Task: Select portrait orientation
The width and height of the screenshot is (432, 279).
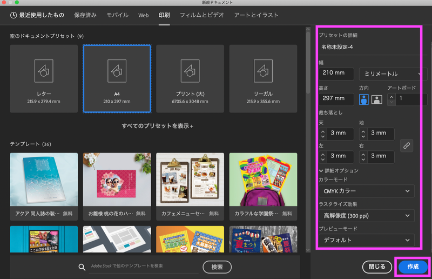Action: pos(366,99)
